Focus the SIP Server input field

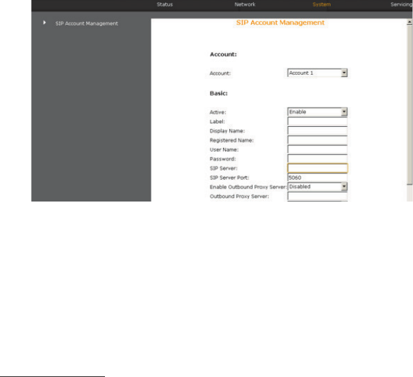(x=318, y=168)
